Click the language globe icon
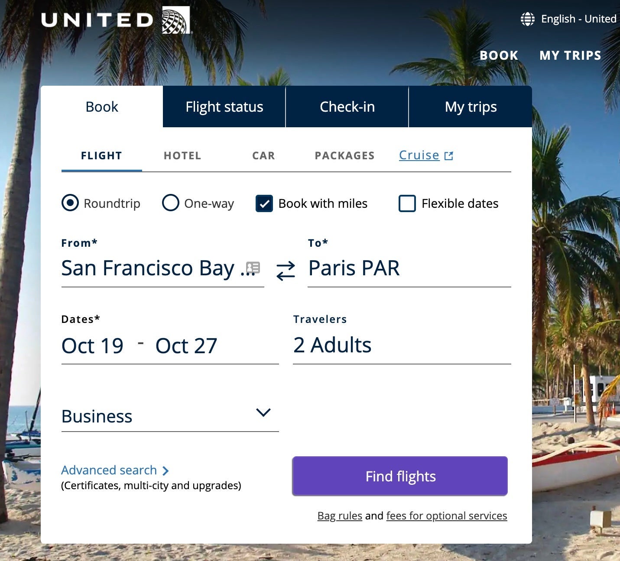 pyautogui.click(x=527, y=19)
